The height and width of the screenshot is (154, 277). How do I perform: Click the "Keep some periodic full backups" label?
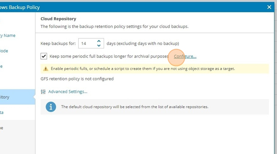109,56
